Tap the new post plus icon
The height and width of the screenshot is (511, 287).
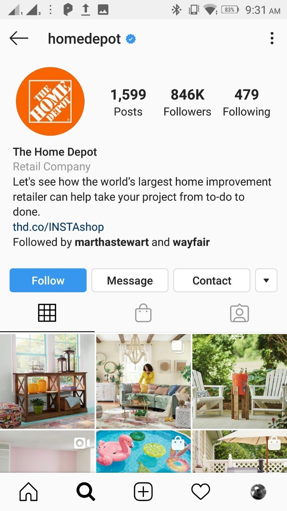[143, 491]
